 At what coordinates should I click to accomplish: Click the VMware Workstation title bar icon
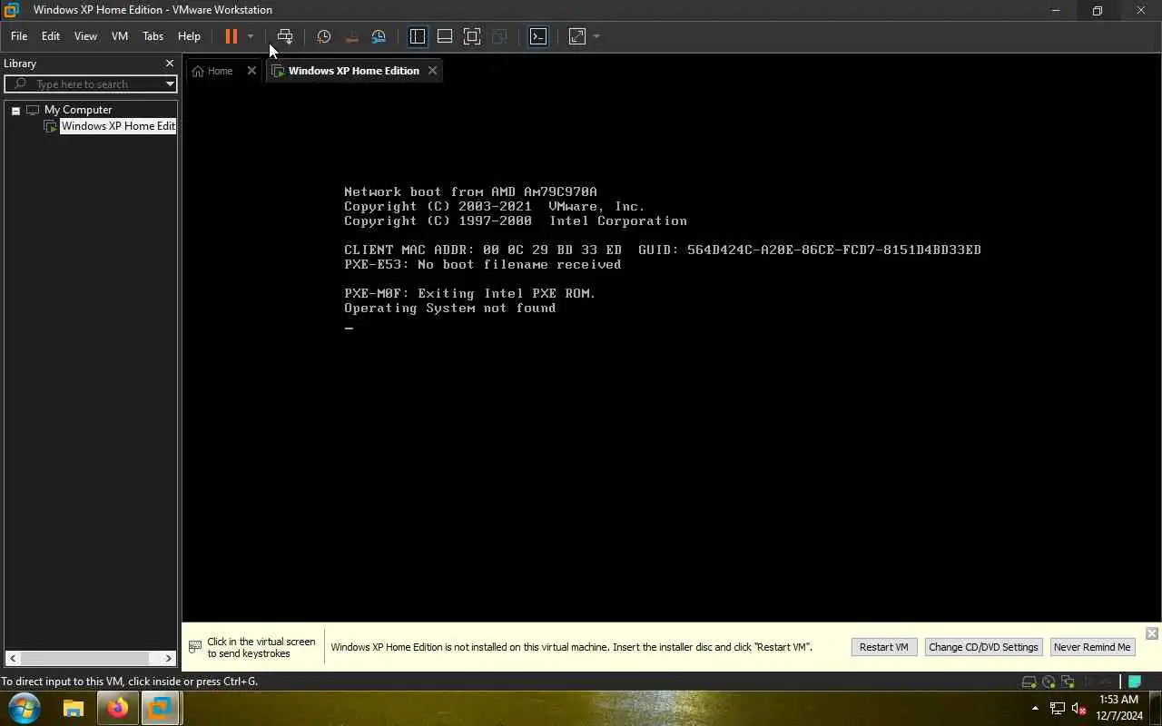tap(12, 10)
